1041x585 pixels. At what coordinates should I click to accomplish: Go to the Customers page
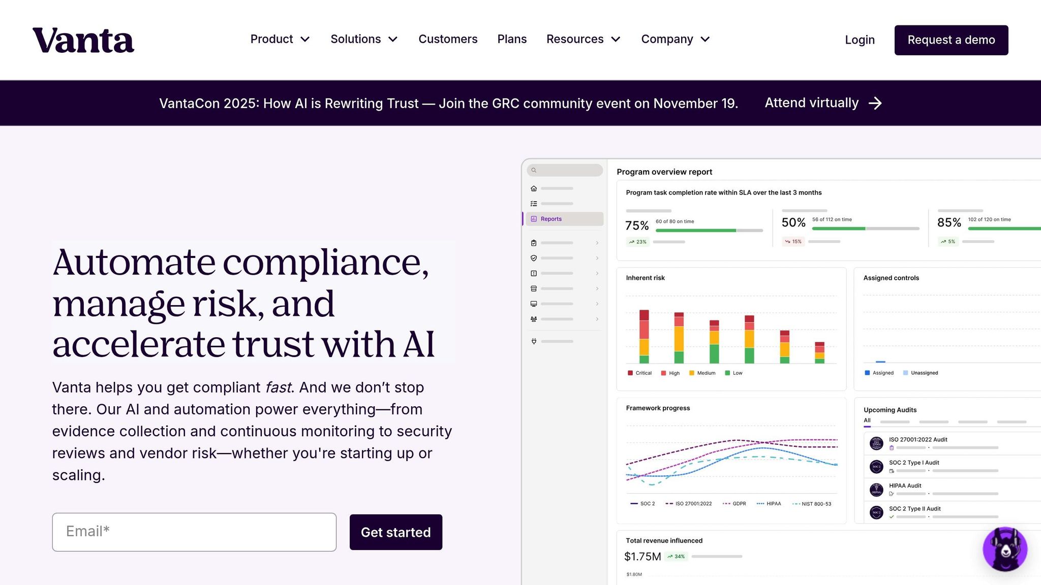tap(448, 39)
